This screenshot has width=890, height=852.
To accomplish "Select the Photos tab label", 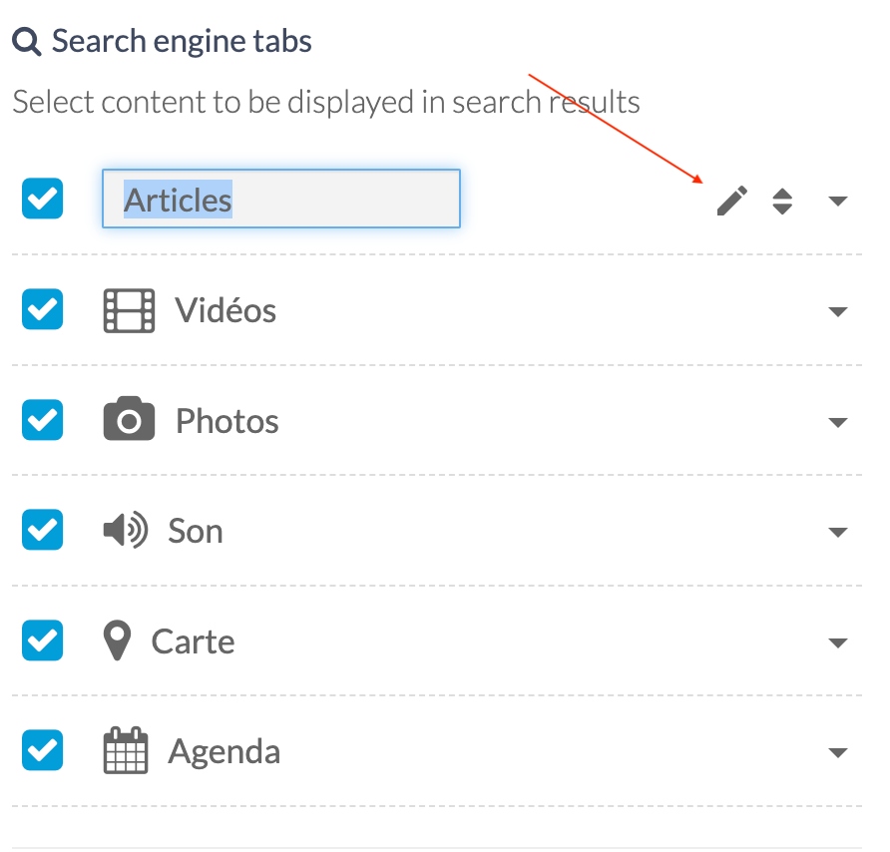I will coord(227,421).
